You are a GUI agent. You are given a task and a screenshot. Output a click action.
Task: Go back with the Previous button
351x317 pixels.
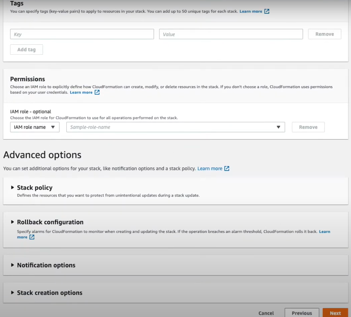302,313
